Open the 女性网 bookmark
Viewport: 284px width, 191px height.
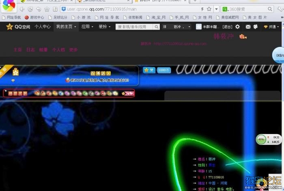[x=202, y=17]
